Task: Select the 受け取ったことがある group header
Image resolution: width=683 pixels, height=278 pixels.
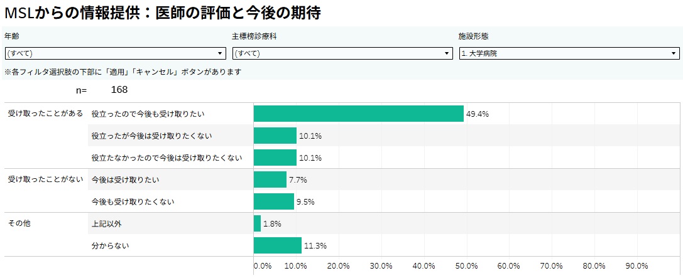Action: pos(45,114)
